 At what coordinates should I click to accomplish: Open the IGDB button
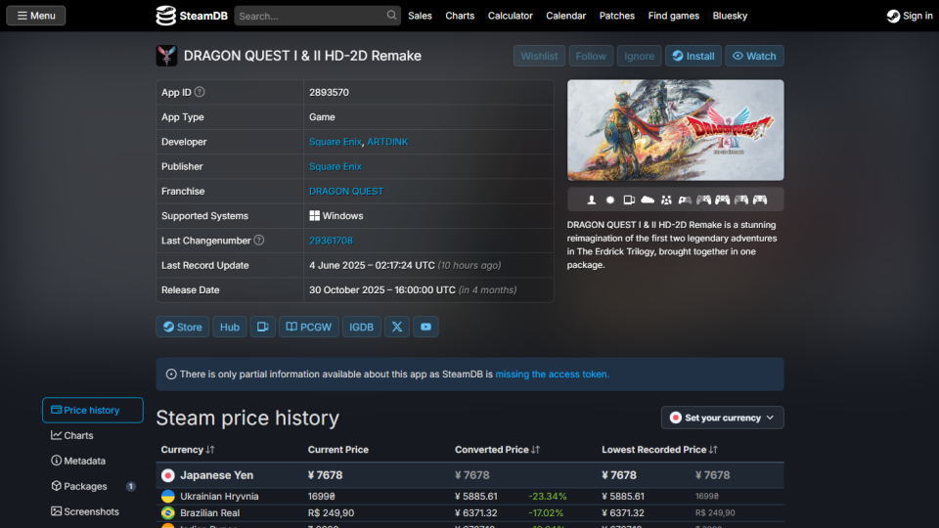coord(361,327)
